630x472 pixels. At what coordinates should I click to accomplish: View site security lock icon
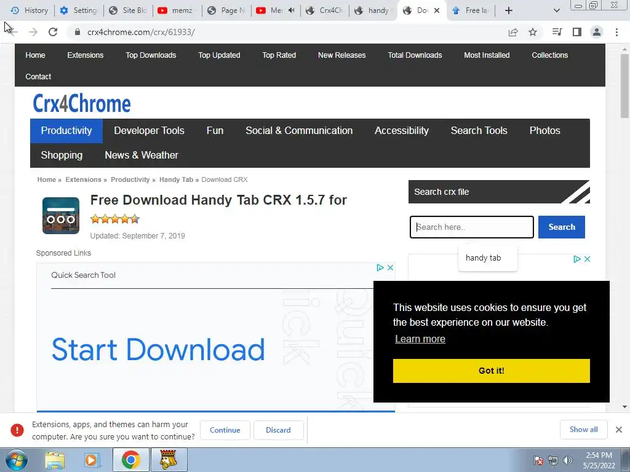point(78,32)
